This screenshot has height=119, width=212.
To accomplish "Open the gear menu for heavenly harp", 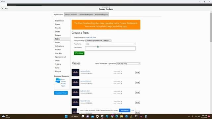I will tap(137, 102).
